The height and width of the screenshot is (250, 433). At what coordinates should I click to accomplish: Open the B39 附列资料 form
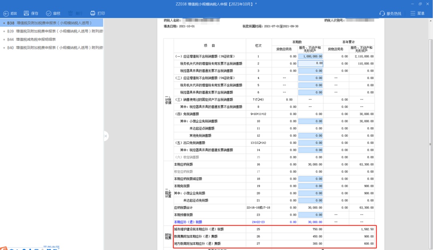pos(51,31)
